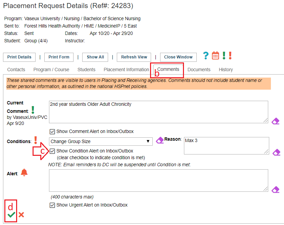Click inside the Alert text area

tap(158, 180)
